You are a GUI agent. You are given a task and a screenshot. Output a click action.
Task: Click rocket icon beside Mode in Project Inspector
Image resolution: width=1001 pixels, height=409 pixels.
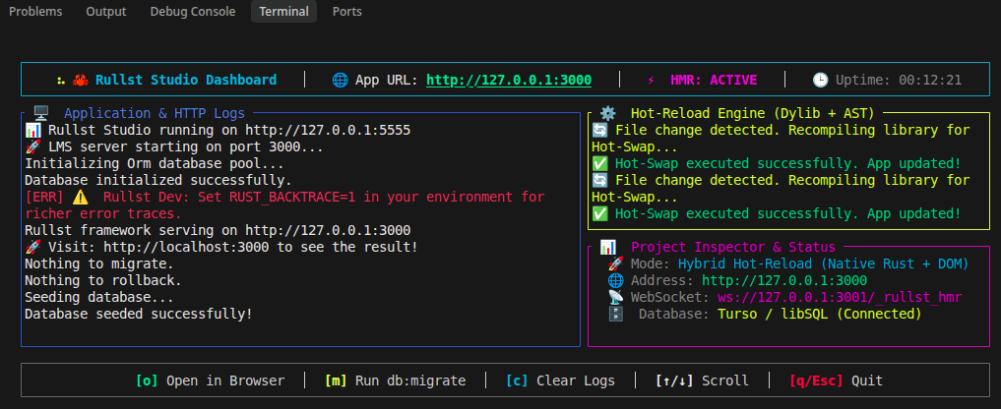[615, 263]
